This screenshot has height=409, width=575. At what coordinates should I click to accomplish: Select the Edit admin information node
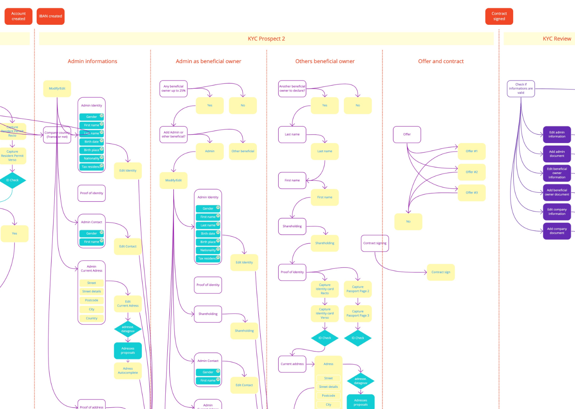pyautogui.click(x=557, y=135)
